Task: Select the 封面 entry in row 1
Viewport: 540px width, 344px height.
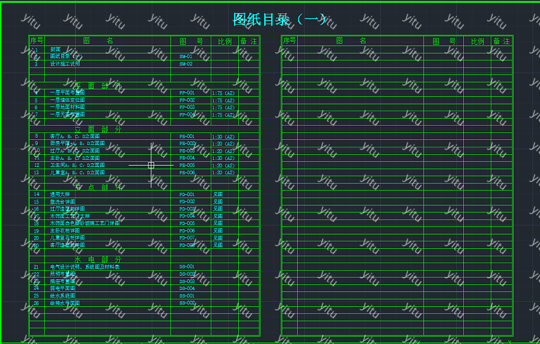Action: pyautogui.click(x=55, y=49)
